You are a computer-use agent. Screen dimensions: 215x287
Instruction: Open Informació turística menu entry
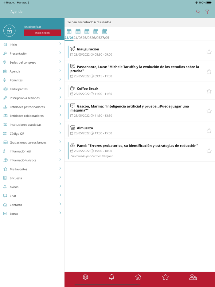point(32,160)
